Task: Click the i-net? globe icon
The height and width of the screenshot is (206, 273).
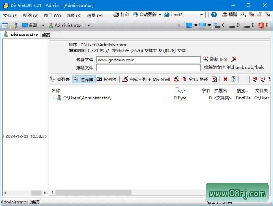Action: pos(167,15)
